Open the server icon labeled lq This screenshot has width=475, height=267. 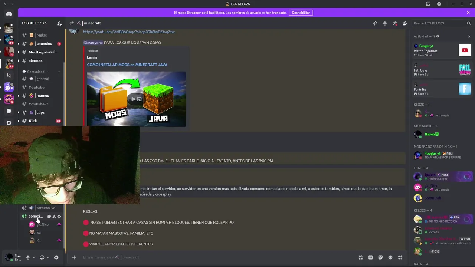click(9, 75)
